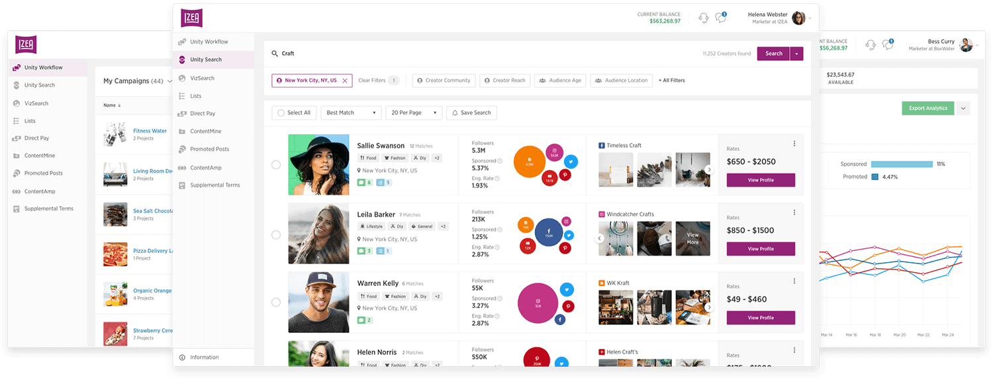This screenshot has height=380, width=993.
Task: Click View Profile for Warren Kelly
Action: [x=761, y=318]
